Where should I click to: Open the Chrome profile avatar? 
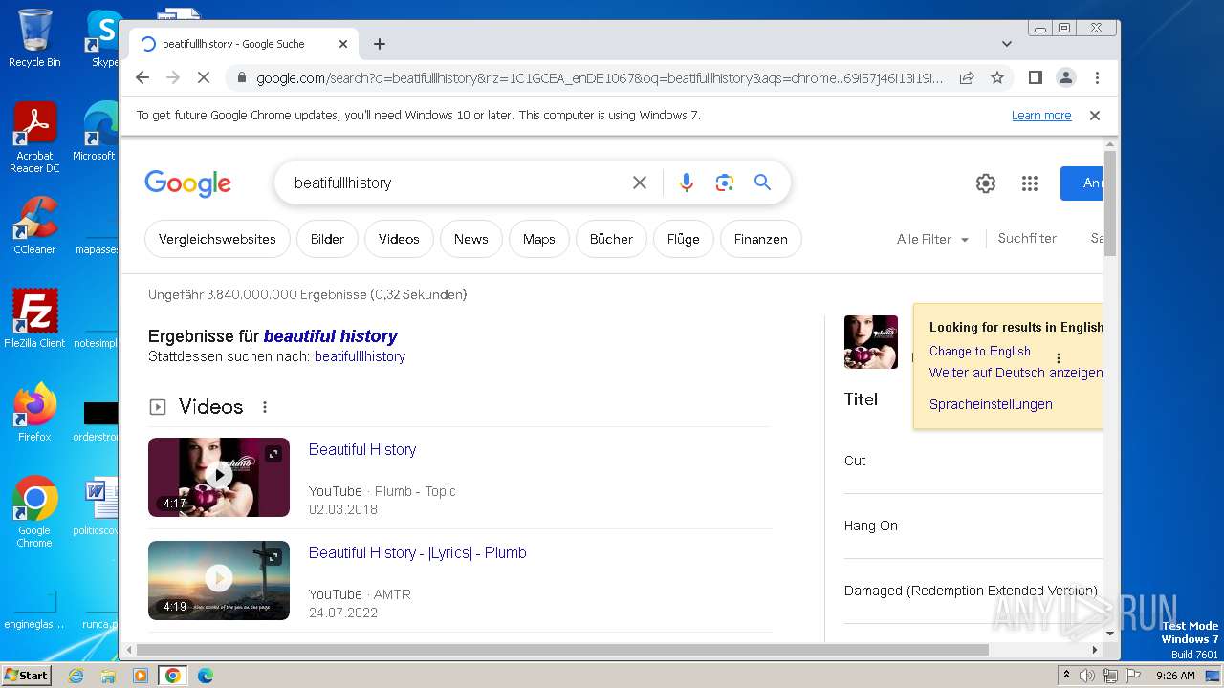[1066, 77]
